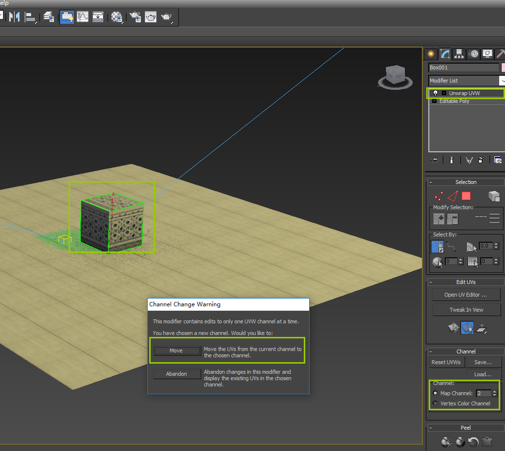Image resolution: width=505 pixels, height=451 pixels.
Task: Open Render Setup from the toolbar
Action: [135, 17]
